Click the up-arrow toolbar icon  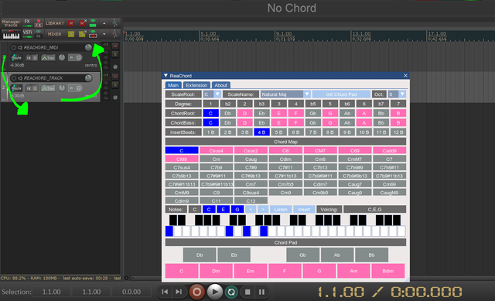click(104, 23)
